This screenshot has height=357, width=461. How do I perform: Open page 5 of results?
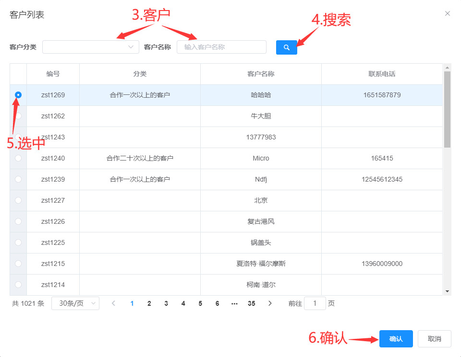click(200, 303)
